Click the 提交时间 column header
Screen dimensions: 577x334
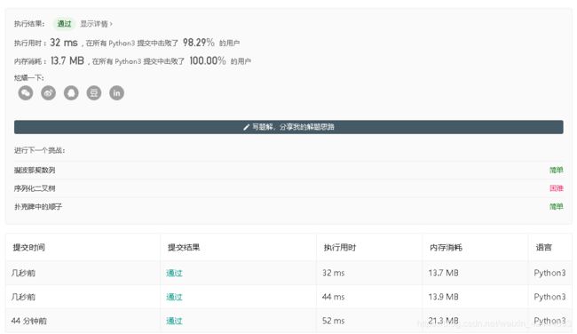click(28, 248)
